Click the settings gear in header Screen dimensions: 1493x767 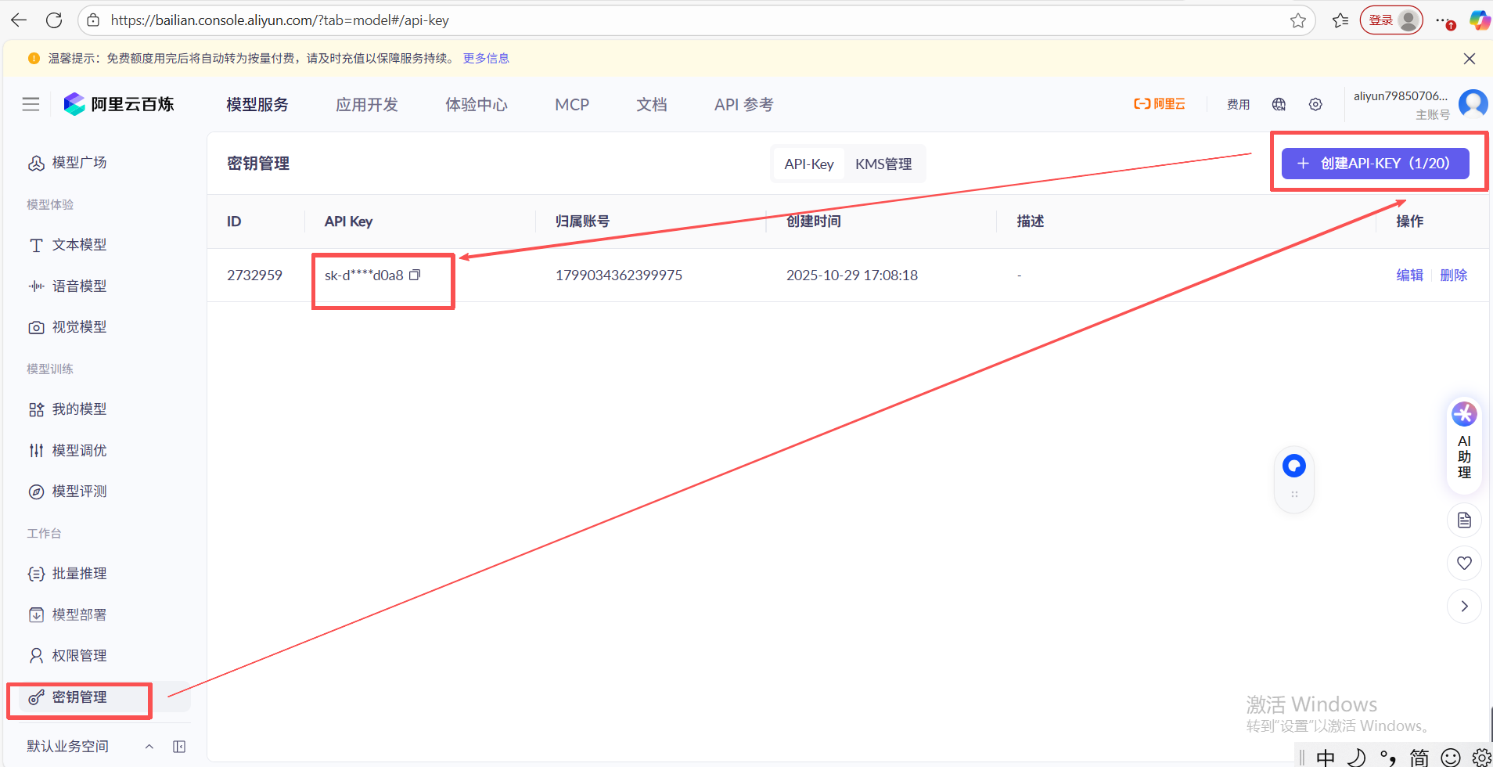click(x=1315, y=104)
